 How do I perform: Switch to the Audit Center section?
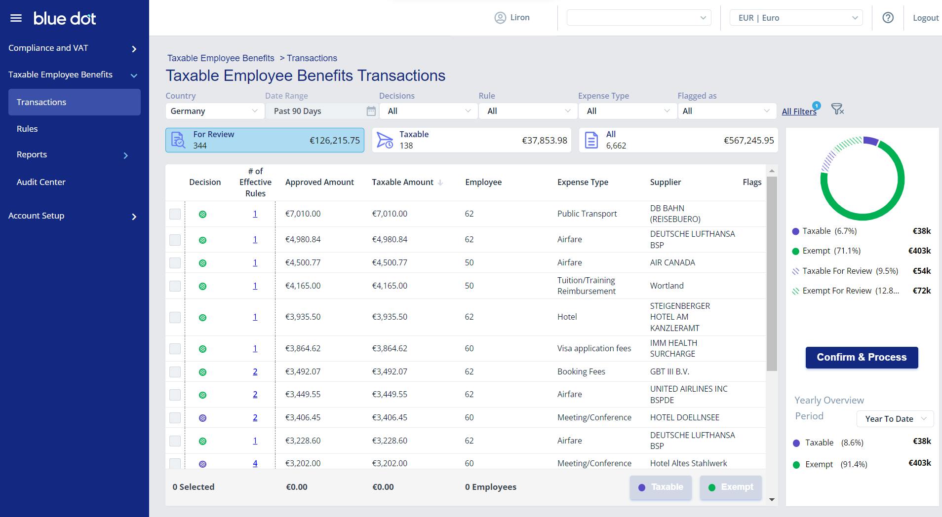tap(41, 182)
